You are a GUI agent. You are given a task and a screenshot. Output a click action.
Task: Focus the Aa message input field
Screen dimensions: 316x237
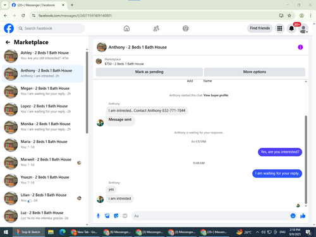click(210, 216)
